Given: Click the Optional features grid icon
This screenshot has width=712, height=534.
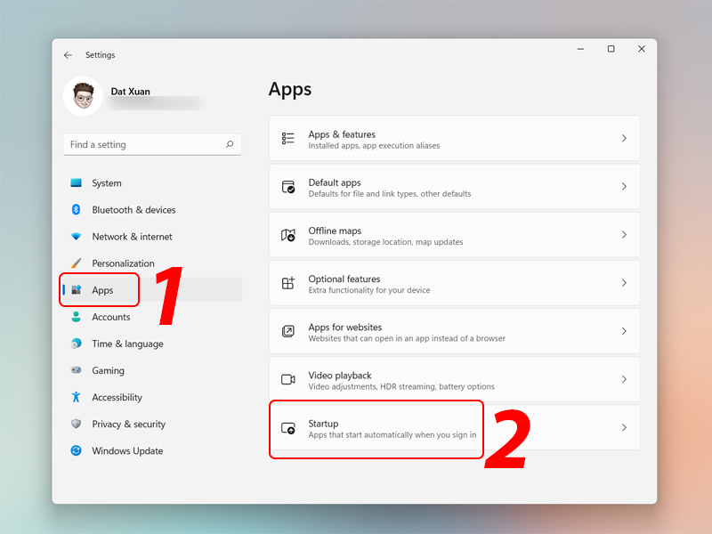Looking at the screenshot, I should tap(287, 283).
